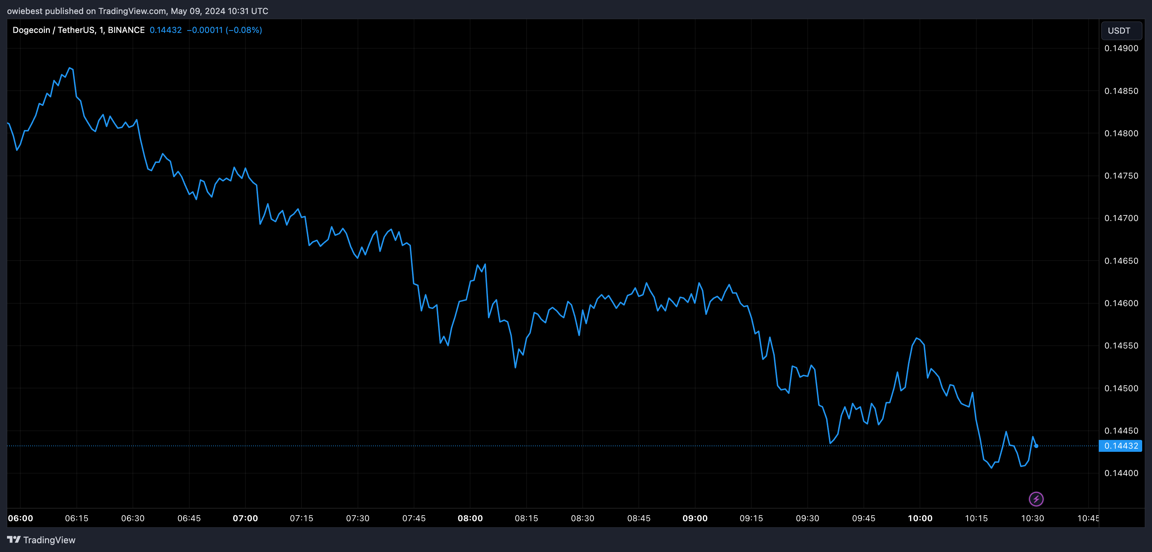Click the 08:00 time axis label
The width and height of the screenshot is (1152, 552).
[x=470, y=518]
